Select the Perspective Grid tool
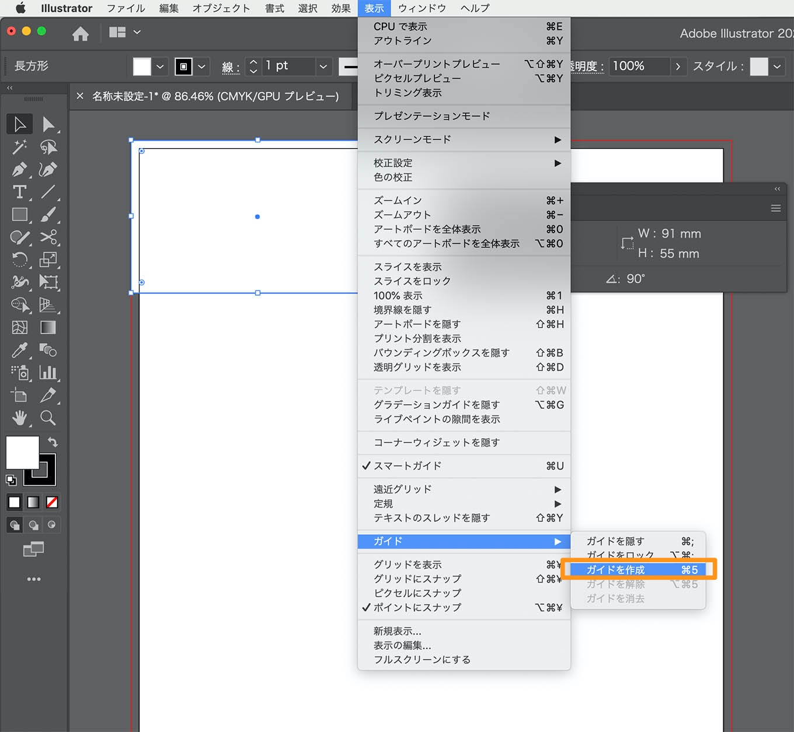The image size is (794, 732). point(48,305)
